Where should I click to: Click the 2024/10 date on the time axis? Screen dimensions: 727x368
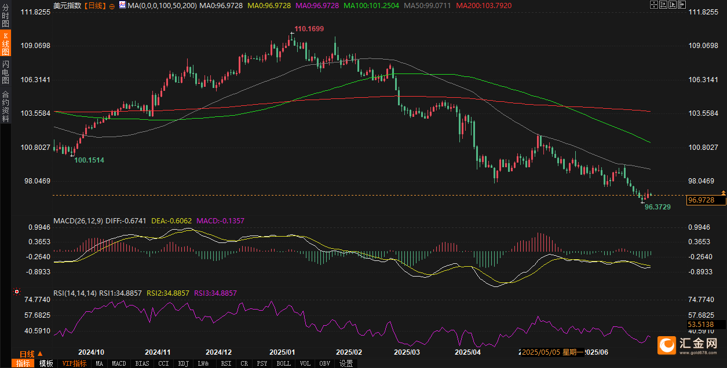[91, 352]
